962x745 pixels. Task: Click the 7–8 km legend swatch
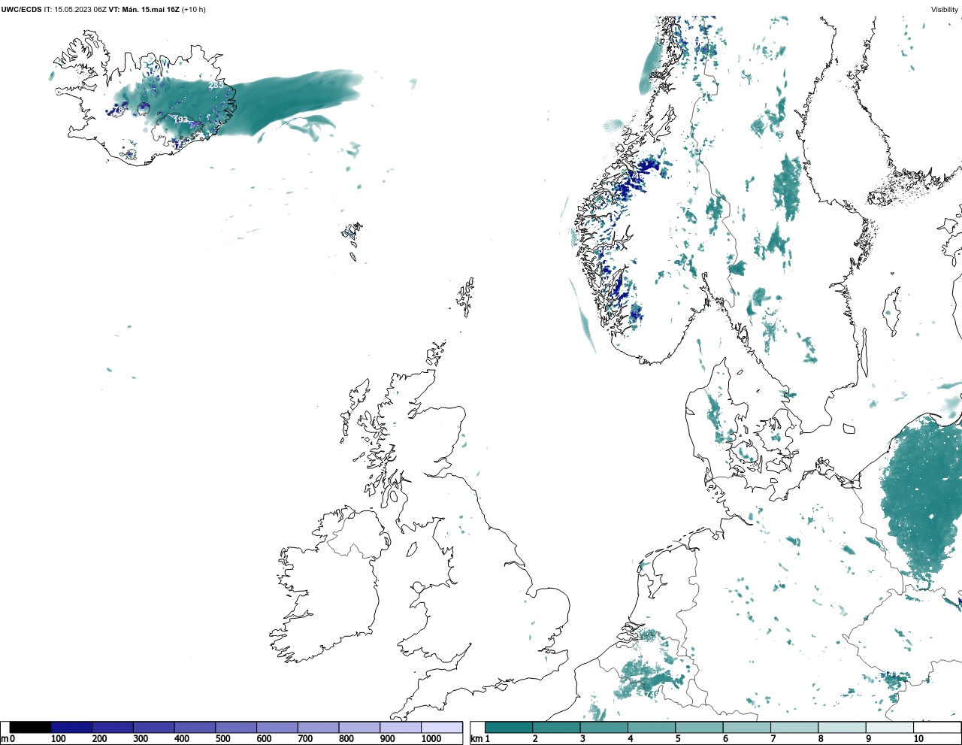(794, 727)
